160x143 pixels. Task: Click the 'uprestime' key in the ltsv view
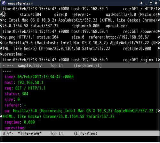(14, 128)
